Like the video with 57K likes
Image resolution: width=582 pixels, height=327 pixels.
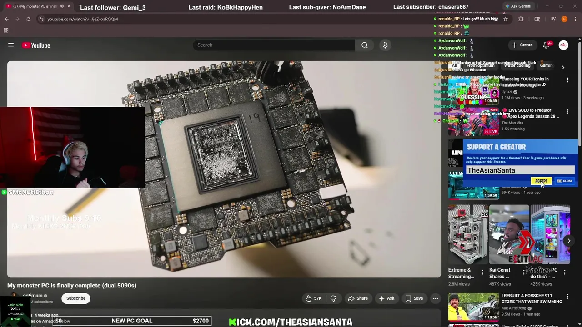click(314, 298)
